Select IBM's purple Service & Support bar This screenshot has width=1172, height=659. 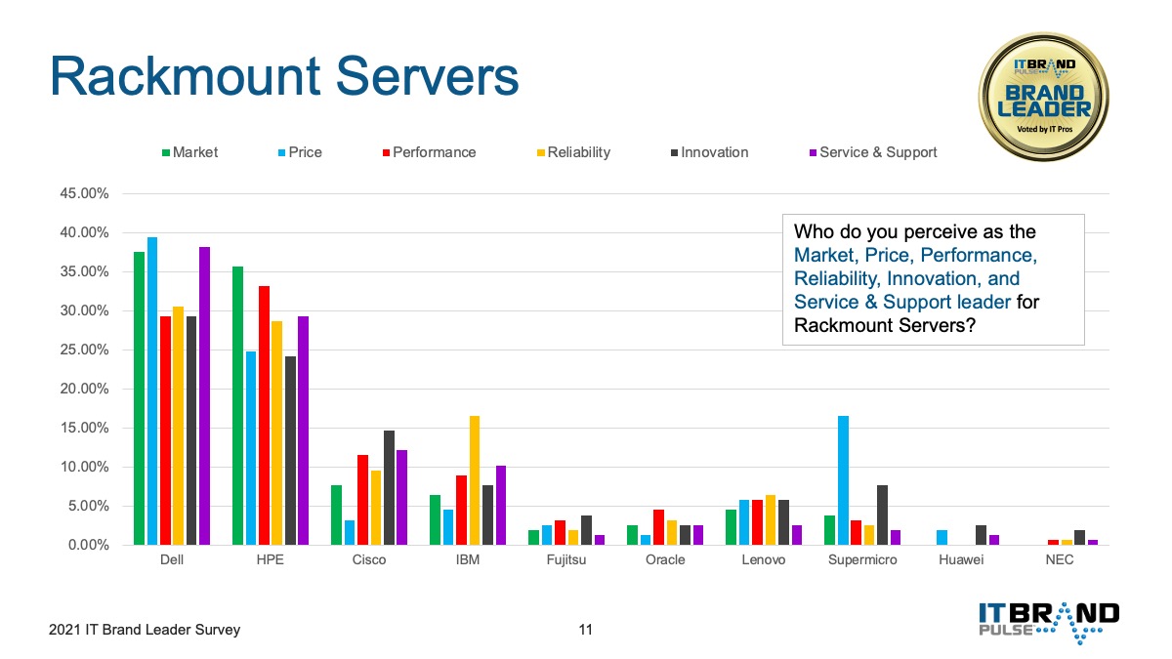tap(500, 505)
